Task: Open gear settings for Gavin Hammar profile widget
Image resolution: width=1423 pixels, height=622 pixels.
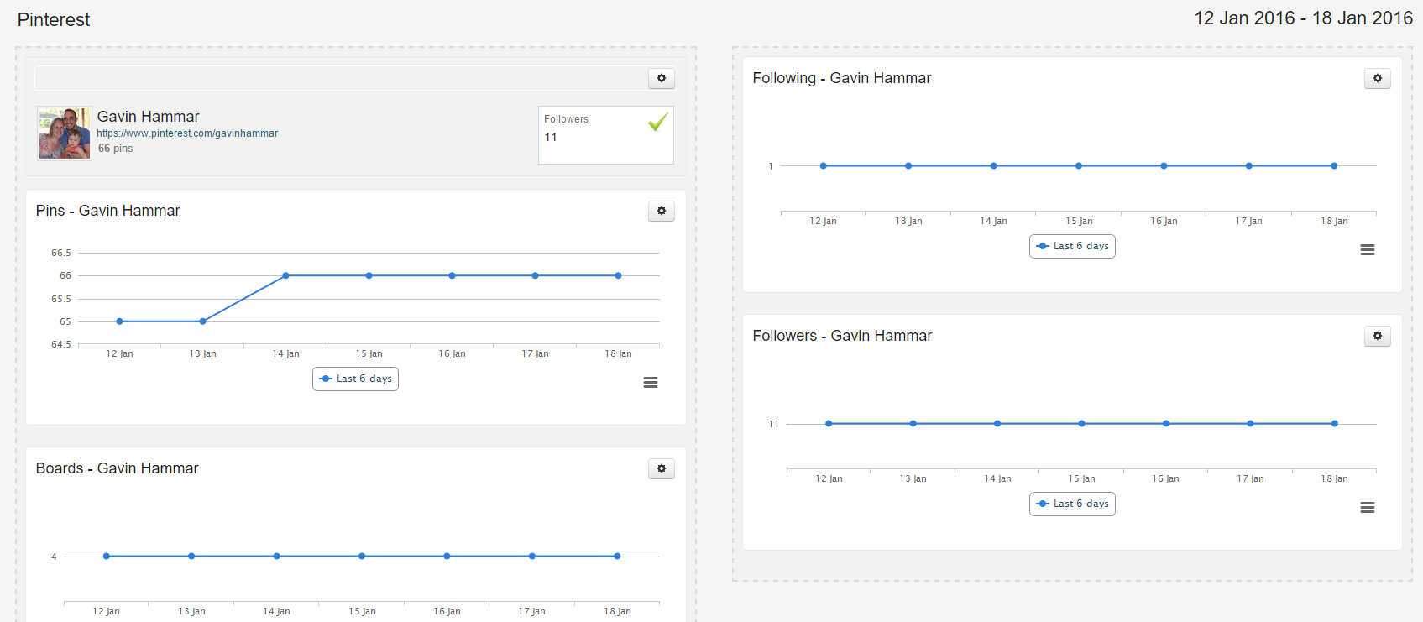Action: click(x=662, y=78)
